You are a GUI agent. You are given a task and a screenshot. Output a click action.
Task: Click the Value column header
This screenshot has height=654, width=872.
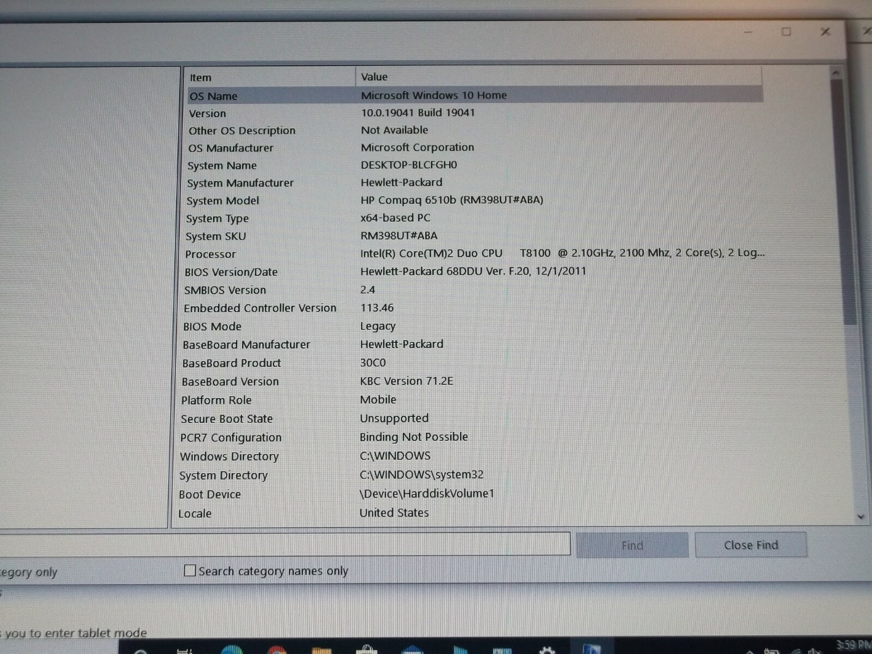[559, 77]
